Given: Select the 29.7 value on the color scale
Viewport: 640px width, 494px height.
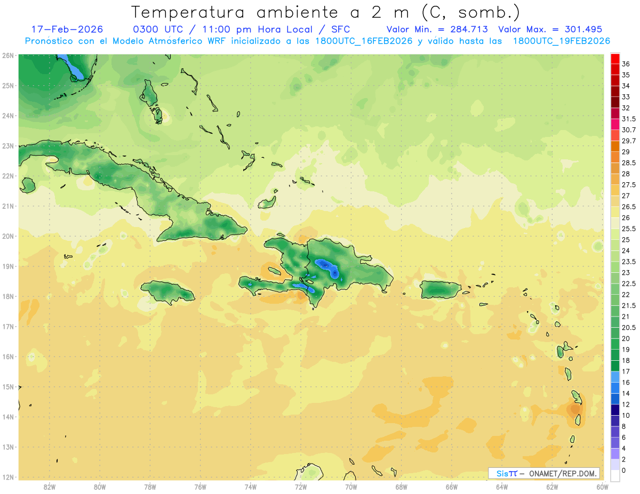Looking at the screenshot, I should click(629, 141).
